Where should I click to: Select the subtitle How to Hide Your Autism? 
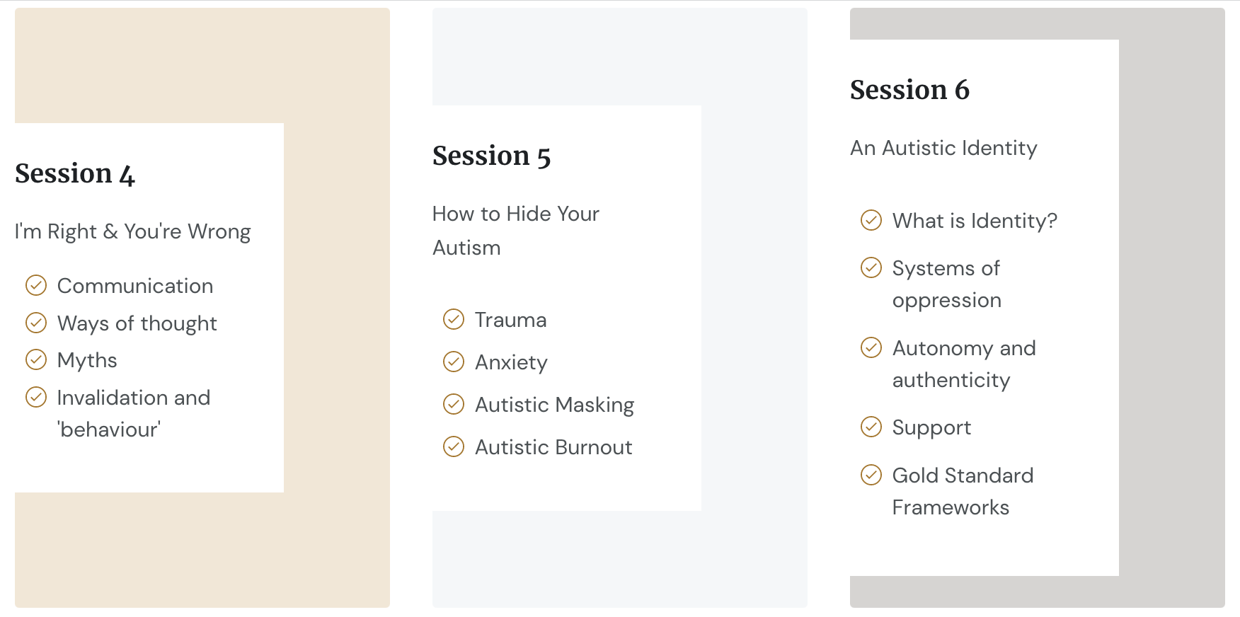[516, 231]
